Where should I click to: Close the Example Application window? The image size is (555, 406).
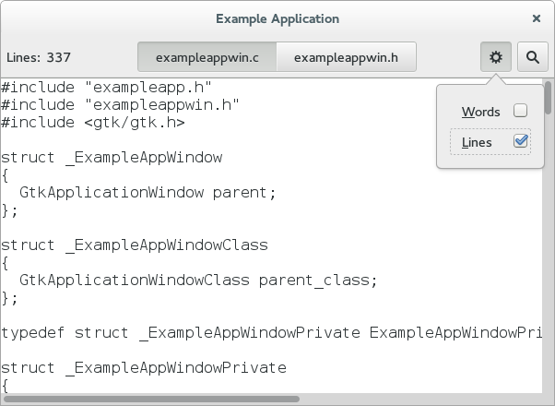tap(537, 18)
